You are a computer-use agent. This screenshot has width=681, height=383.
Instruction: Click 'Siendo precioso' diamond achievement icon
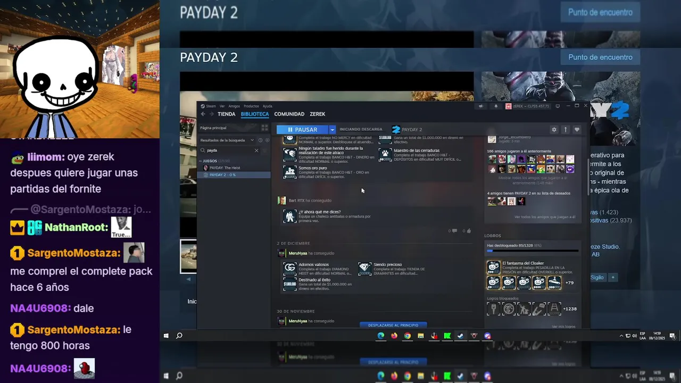click(364, 268)
